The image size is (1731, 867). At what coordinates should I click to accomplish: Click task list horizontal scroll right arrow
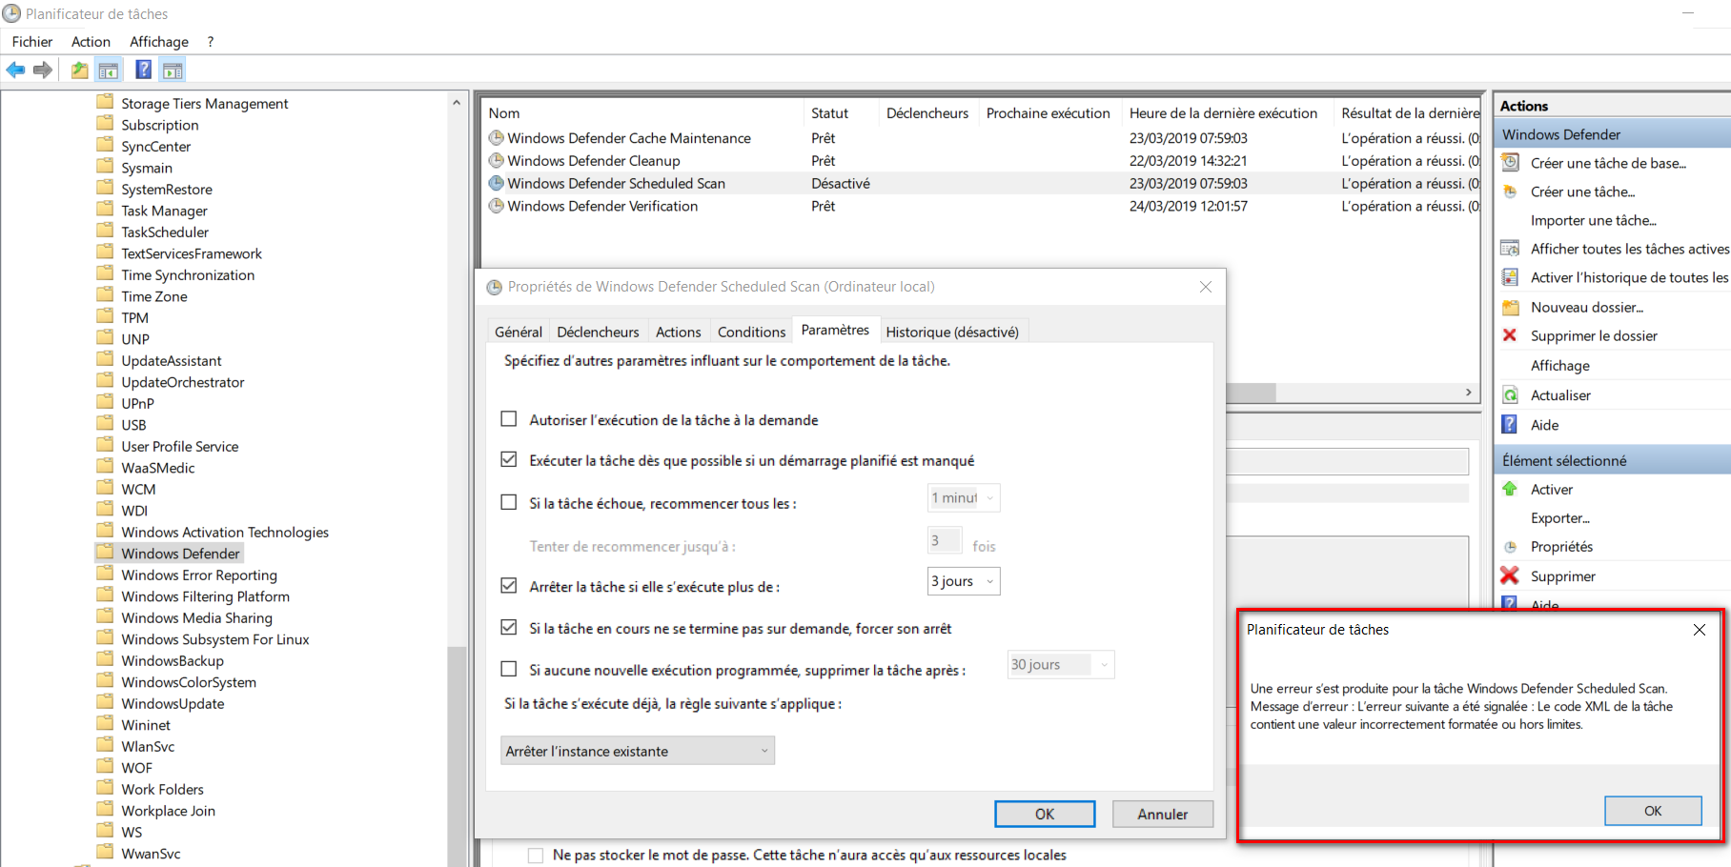(x=1469, y=393)
